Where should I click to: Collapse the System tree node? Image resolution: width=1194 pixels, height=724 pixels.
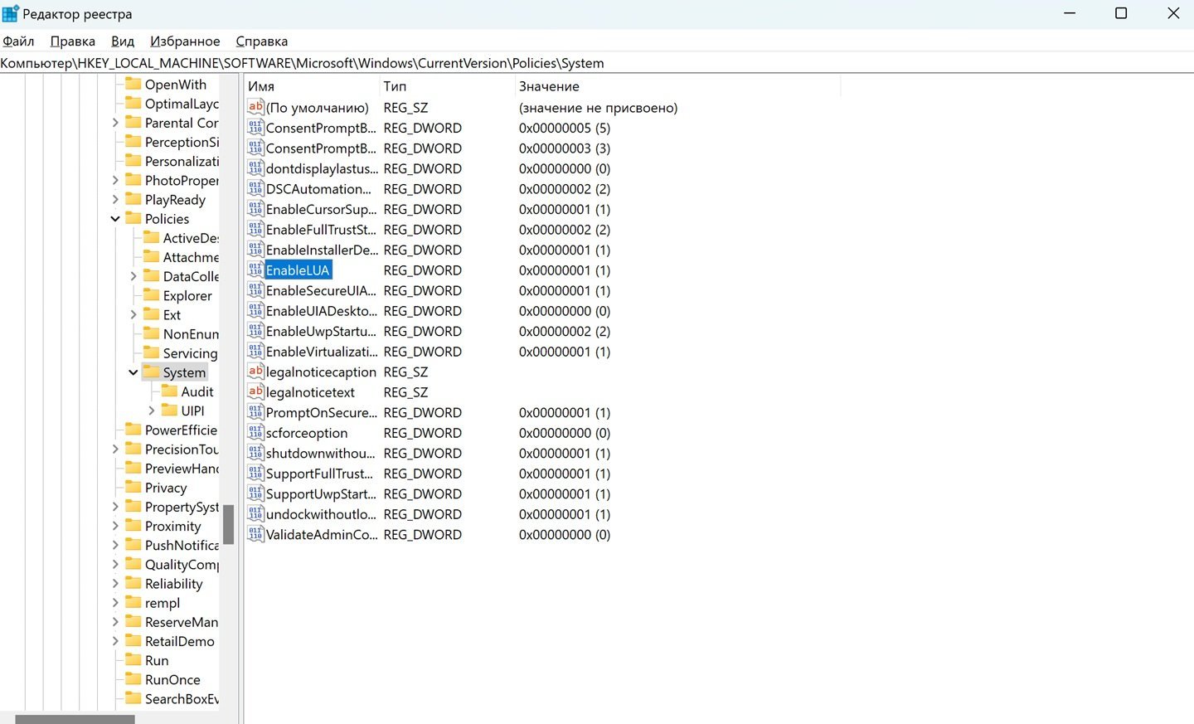pyautogui.click(x=133, y=372)
